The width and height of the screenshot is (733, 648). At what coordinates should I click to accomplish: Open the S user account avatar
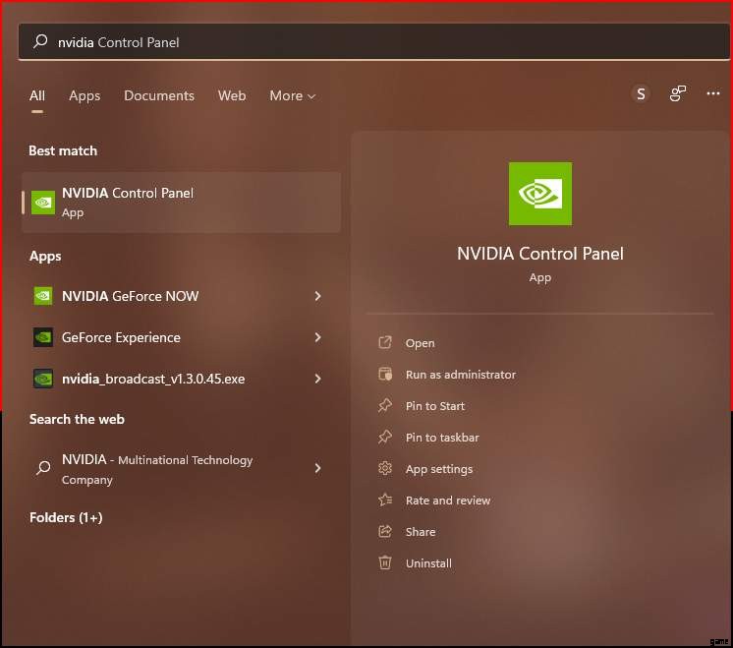pos(641,94)
